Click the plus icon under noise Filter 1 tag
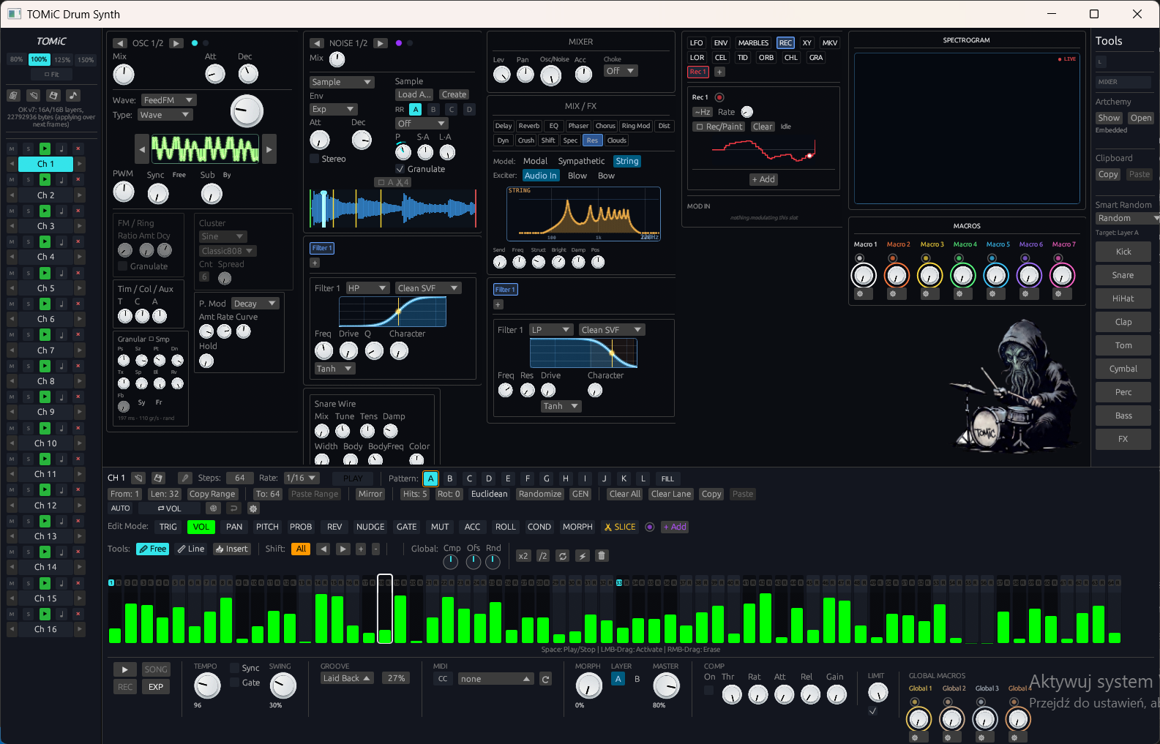 point(315,263)
